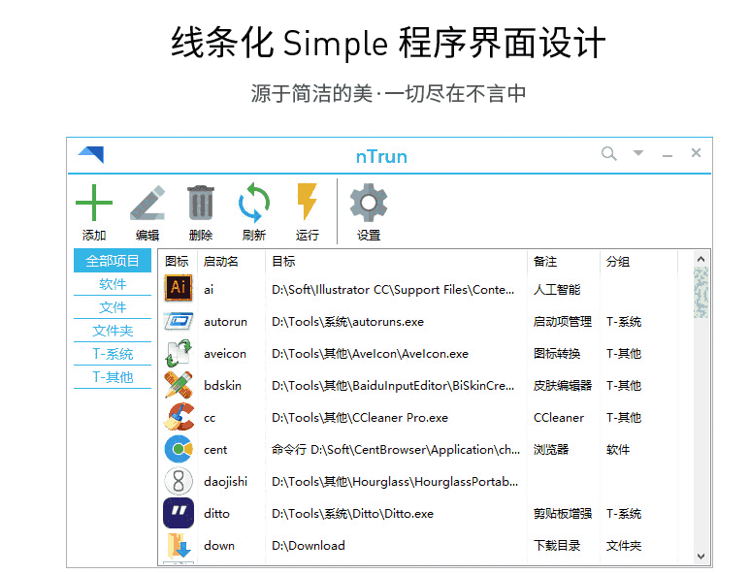The height and width of the screenshot is (574, 750).
Task: Switch to the 文件夹 category tab
Action: [113, 331]
